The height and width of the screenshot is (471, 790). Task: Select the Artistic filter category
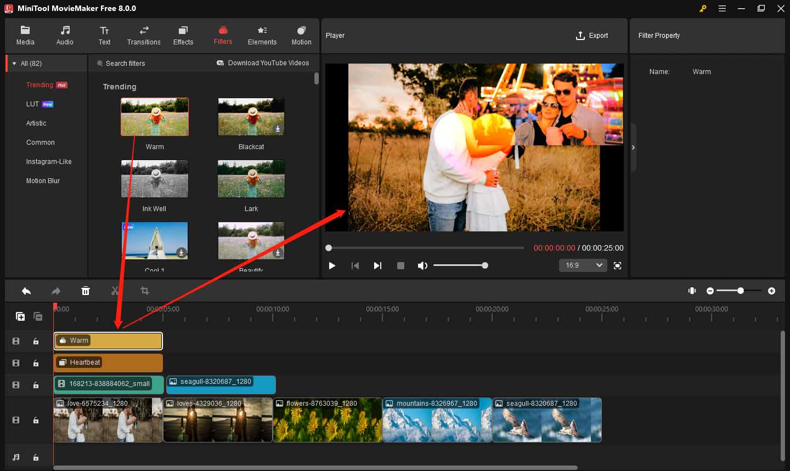coord(36,123)
